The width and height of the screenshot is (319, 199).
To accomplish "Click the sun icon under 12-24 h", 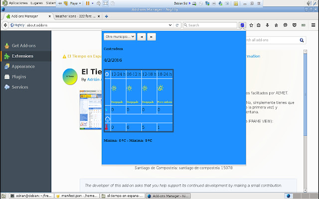I will 114,88.
